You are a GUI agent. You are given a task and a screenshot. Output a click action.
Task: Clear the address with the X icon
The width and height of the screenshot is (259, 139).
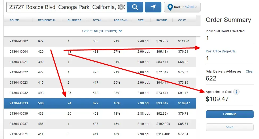[121, 7]
